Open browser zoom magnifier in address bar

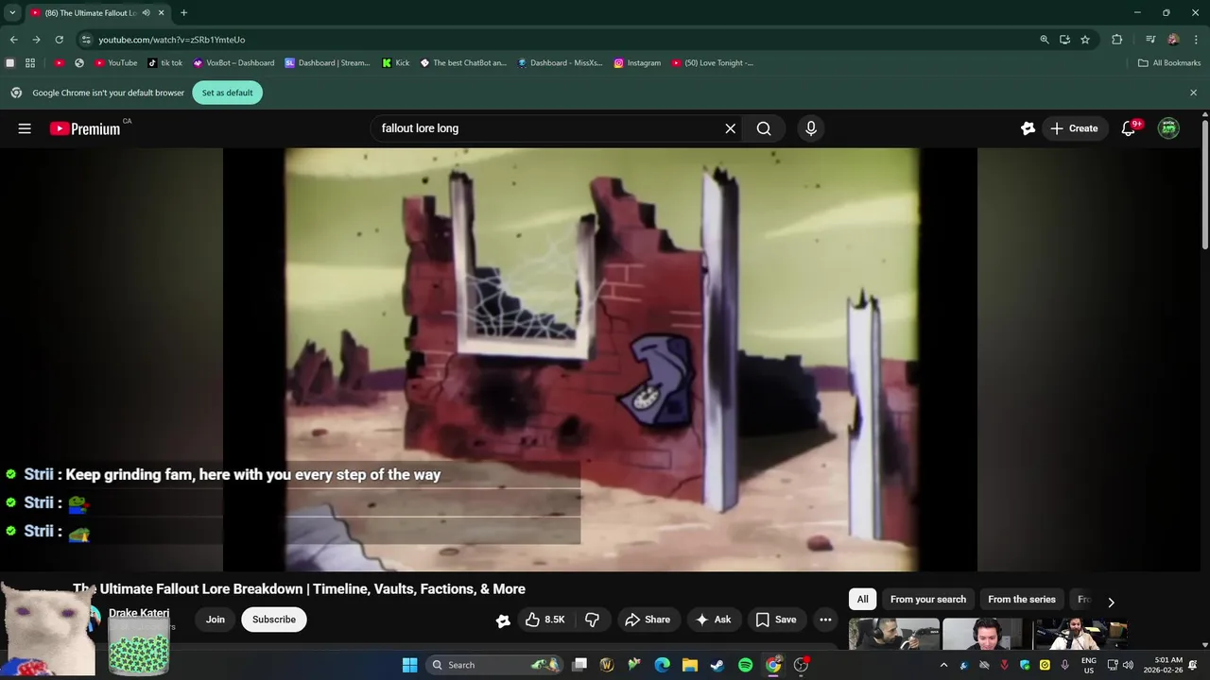coord(1045,40)
